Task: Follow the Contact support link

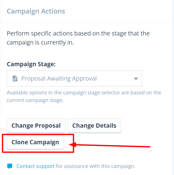Action: (x=35, y=166)
